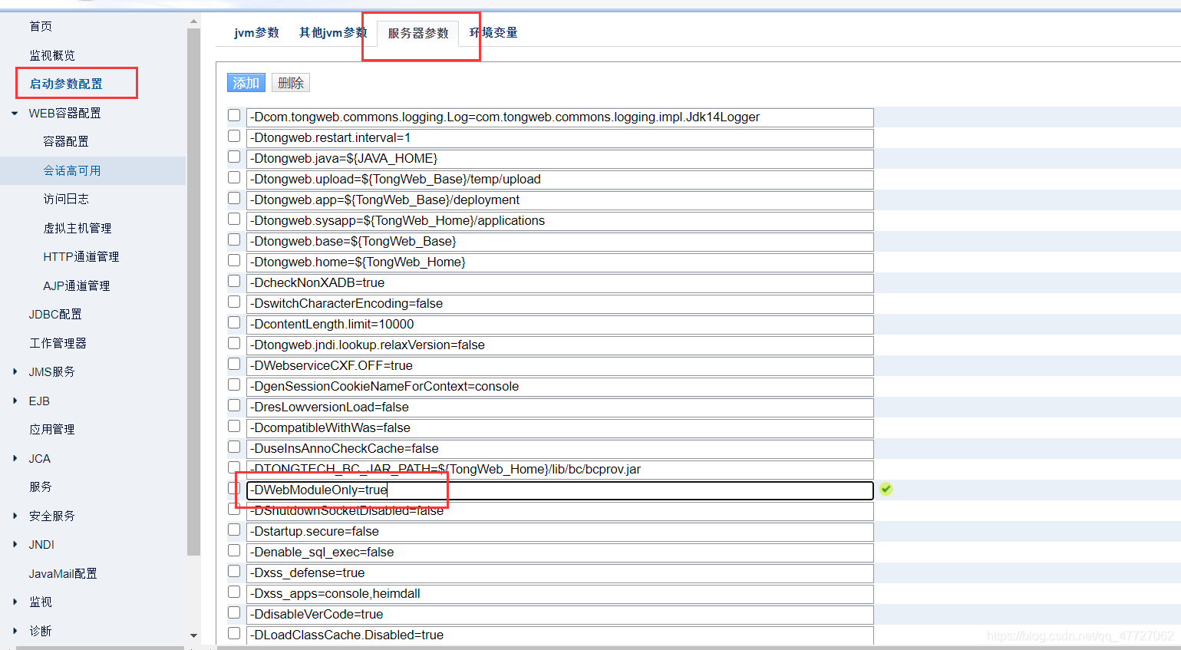This screenshot has height=650, width=1181.
Task: Click the -DLoadClassCache.Disabled=true field
Action: (560, 635)
